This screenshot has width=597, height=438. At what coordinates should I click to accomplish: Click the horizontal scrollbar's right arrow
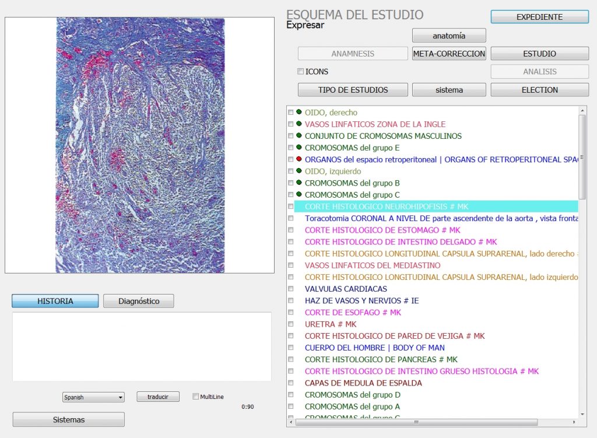click(574, 422)
